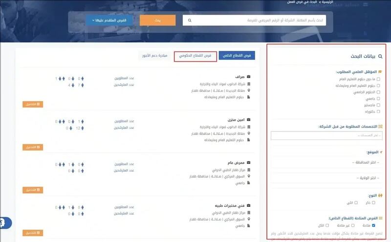The image size is (391, 242).
Task: Click the list icon beside الفرص المتاحة heading
Action: coord(380,219)
